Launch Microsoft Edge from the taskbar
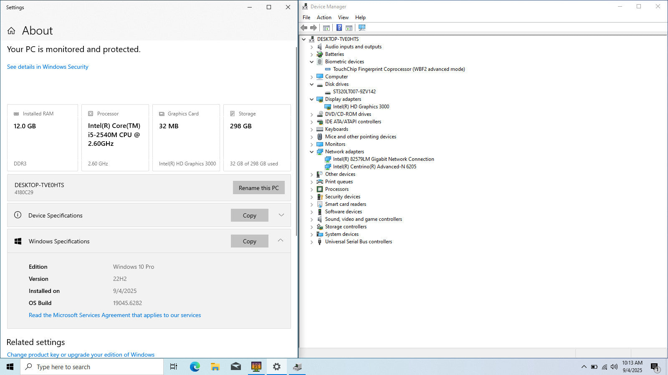Image resolution: width=668 pixels, height=375 pixels. [195, 367]
